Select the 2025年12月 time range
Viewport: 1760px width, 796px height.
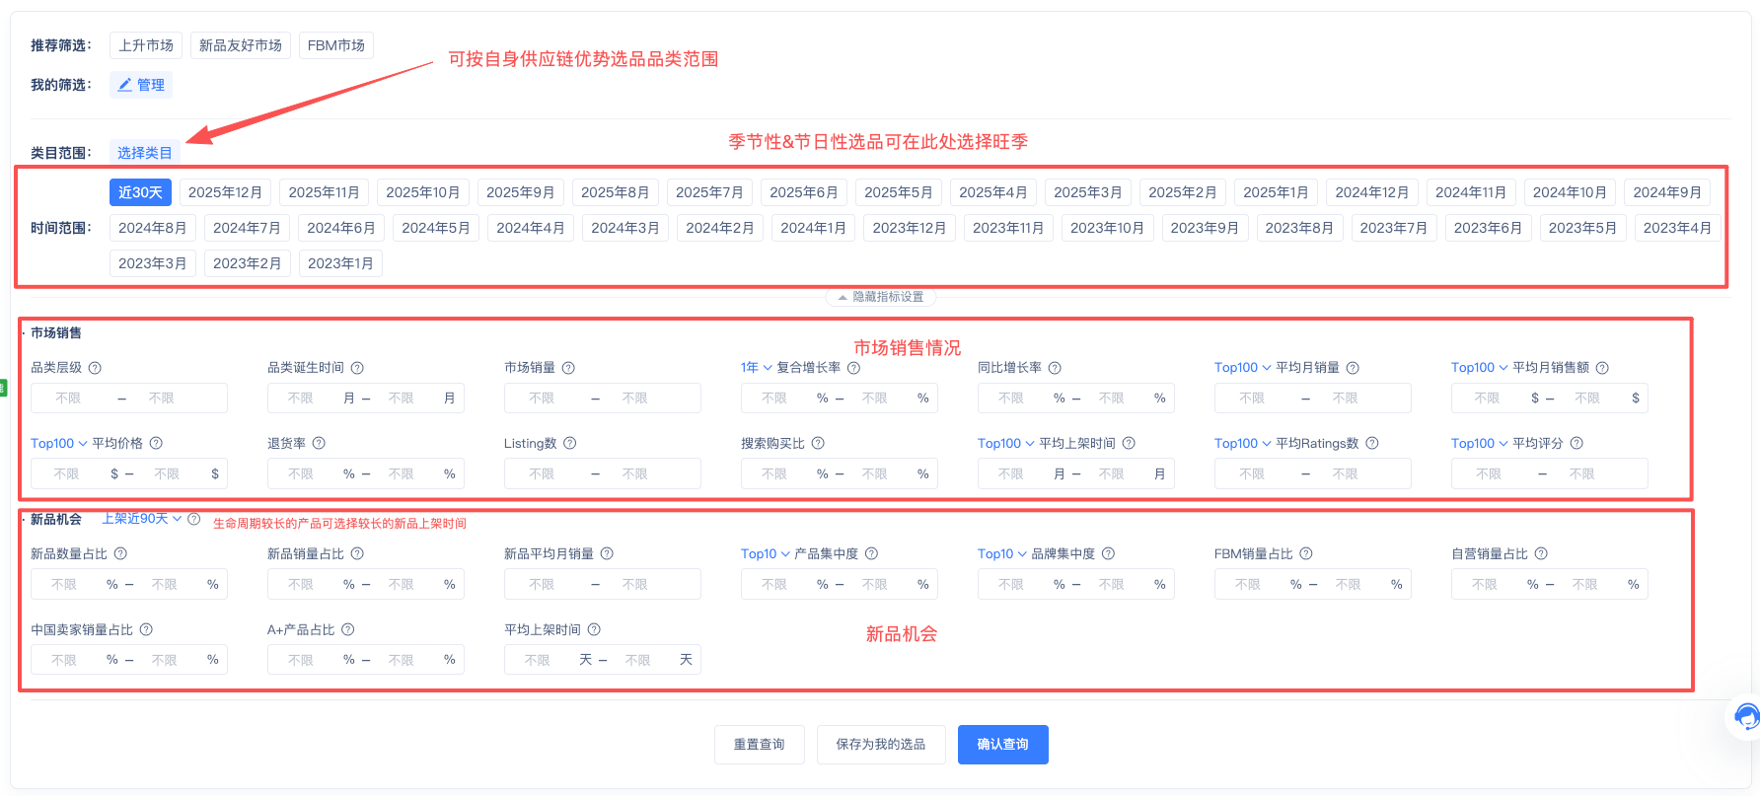tap(225, 192)
